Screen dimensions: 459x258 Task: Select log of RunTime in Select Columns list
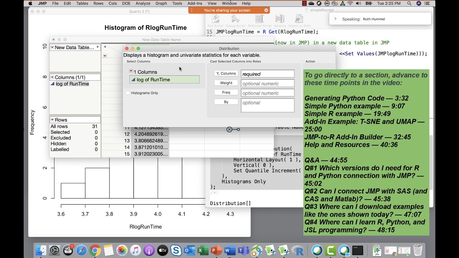tap(164, 80)
